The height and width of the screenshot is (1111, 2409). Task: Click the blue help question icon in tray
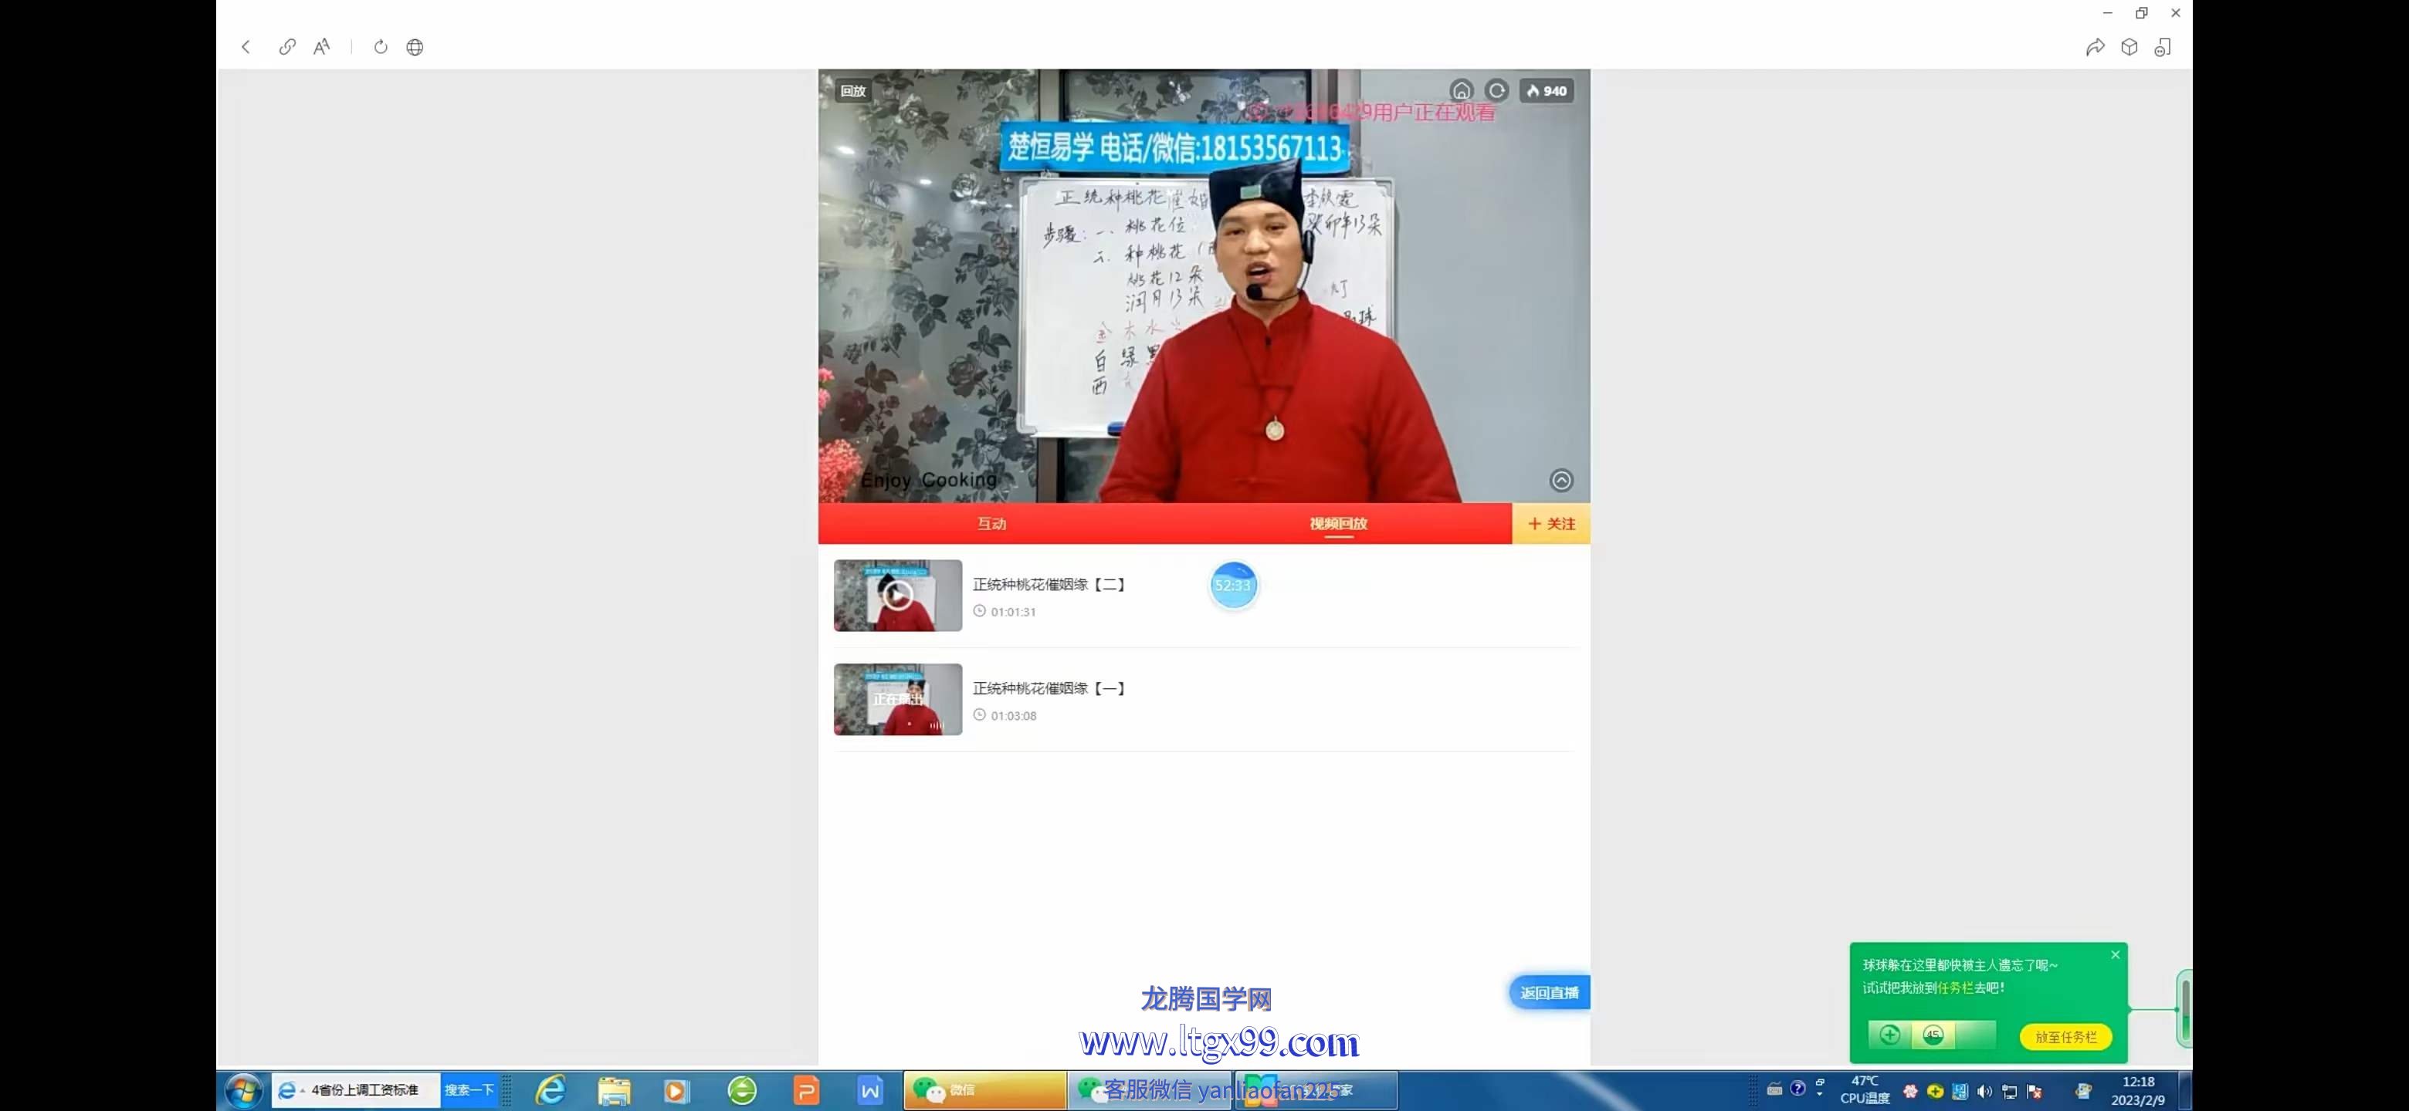coord(1797,1089)
